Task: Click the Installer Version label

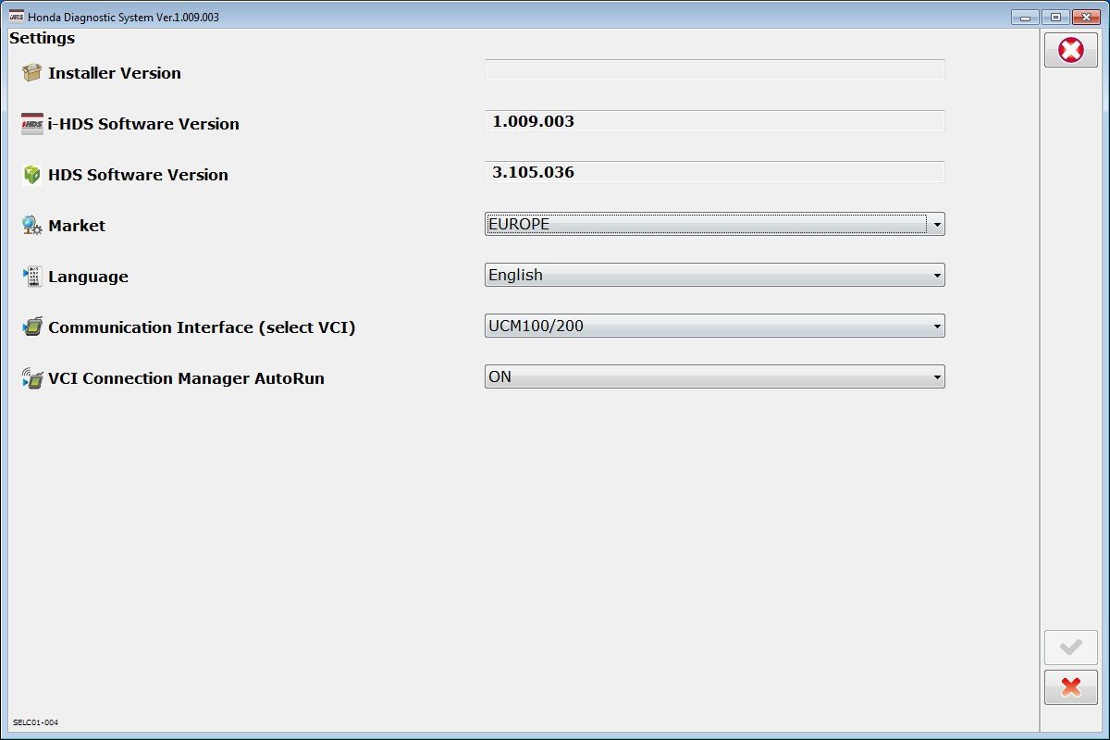Action: coord(115,73)
